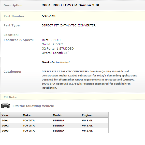The height and width of the screenshot is (145, 145).
Task: Click the Overall Length 35" spec
Action: 55,53
